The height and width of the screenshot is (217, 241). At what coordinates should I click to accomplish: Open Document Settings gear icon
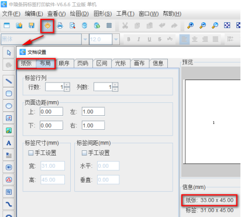pos(47,26)
